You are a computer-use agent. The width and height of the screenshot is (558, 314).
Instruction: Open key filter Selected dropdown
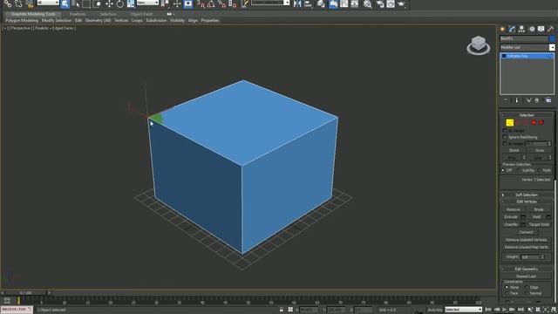[x=463, y=310]
